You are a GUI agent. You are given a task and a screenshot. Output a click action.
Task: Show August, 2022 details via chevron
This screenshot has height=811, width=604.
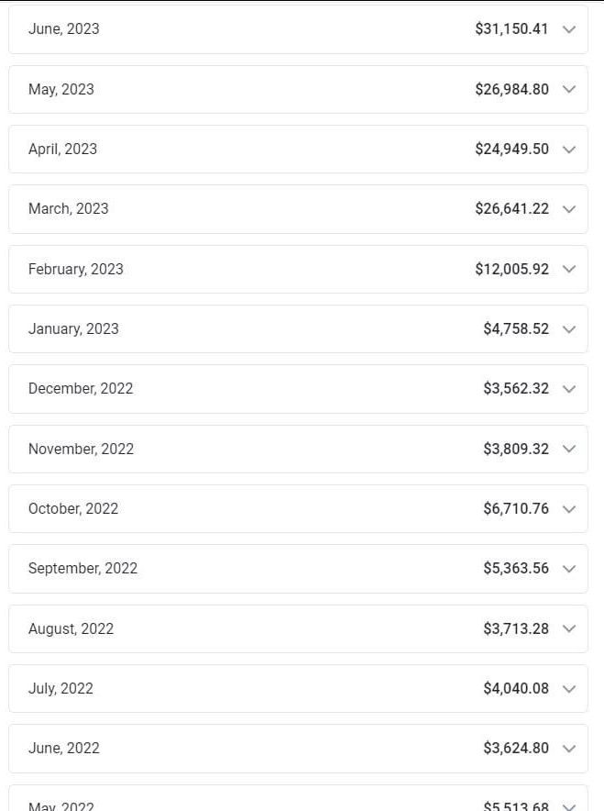point(569,628)
